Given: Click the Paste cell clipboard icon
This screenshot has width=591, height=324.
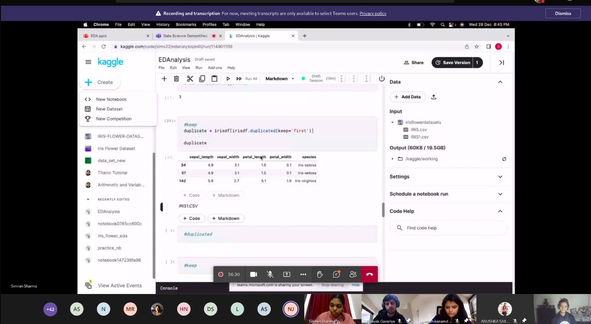Looking at the screenshot, I should coord(214,78).
